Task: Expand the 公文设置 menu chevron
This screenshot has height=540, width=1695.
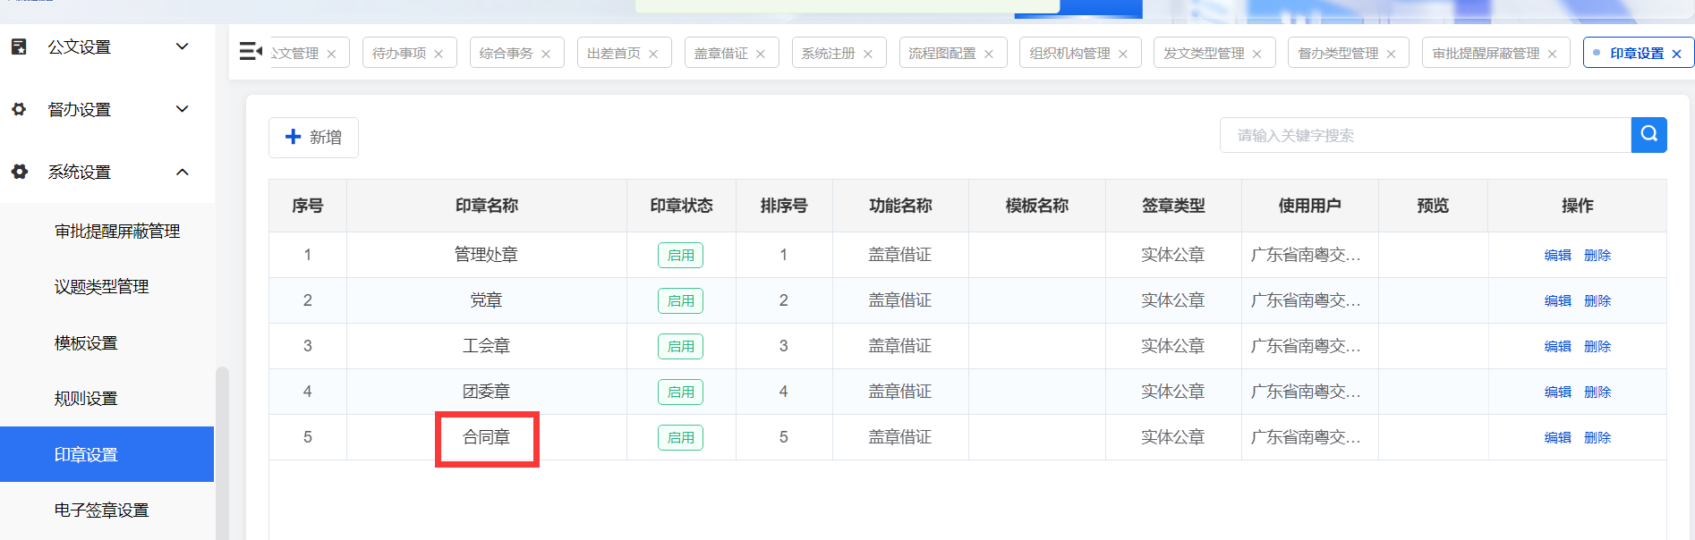Action: point(183,46)
